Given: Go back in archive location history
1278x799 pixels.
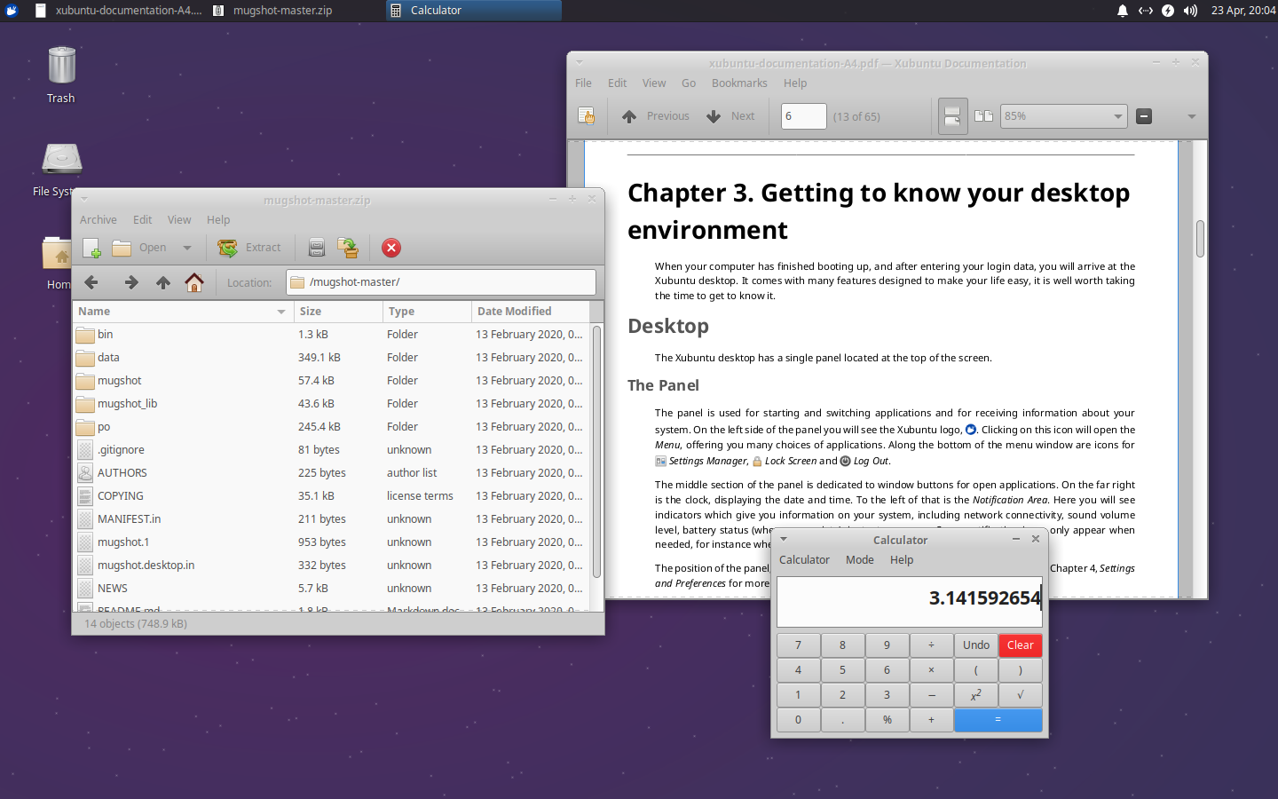Looking at the screenshot, I should point(91,282).
